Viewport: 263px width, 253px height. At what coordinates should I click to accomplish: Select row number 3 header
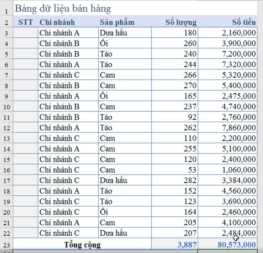click(6, 33)
